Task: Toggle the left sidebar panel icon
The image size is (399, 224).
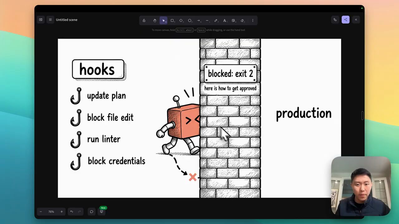Action: point(41,20)
